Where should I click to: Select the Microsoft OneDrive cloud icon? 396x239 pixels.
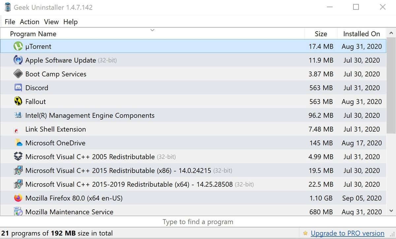point(18,143)
